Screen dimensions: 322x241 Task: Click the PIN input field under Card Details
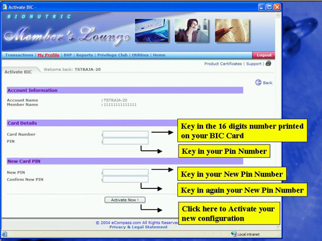click(125, 141)
